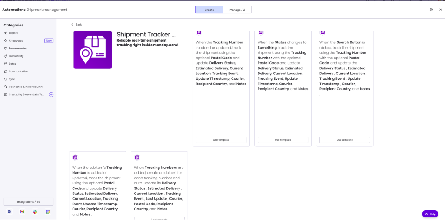Click the Integrations / 59 button
Screen dimensions: 445x220
click(29, 202)
